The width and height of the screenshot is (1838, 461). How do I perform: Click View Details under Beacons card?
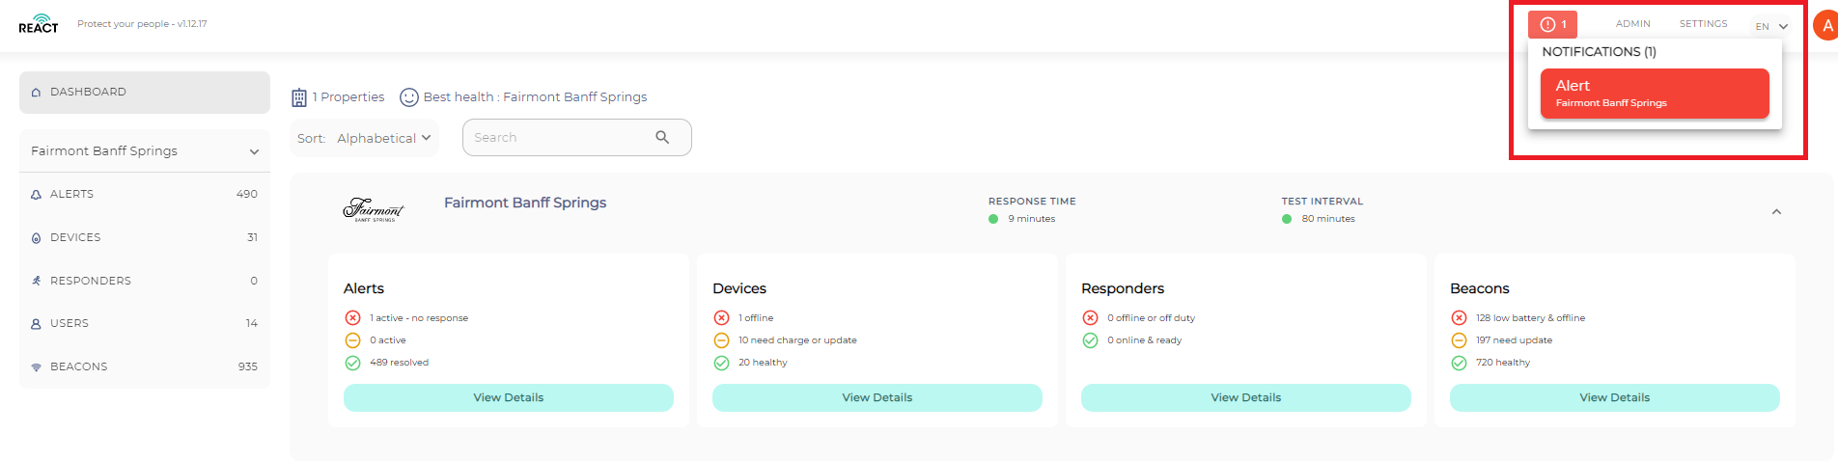tap(1615, 397)
